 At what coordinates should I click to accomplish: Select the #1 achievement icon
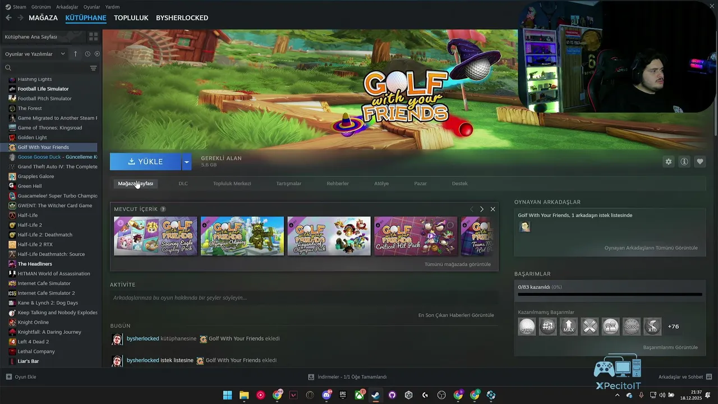[x=548, y=327]
